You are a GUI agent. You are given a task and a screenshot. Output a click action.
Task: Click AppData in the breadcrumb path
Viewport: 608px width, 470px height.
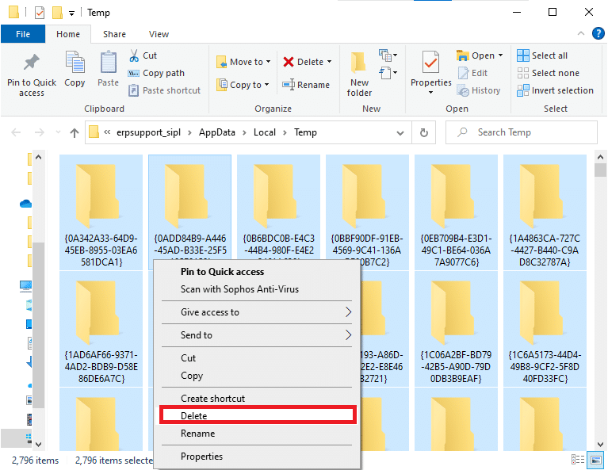223,132
